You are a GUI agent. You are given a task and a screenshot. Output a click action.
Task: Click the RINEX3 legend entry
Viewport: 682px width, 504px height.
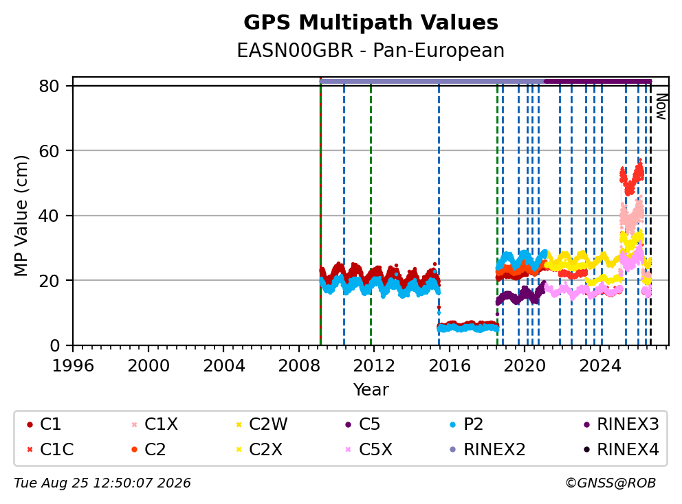(621, 424)
